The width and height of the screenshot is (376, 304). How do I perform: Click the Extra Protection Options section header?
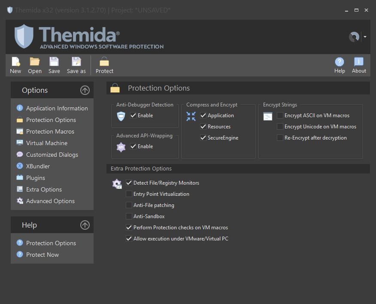click(x=238, y=169)
